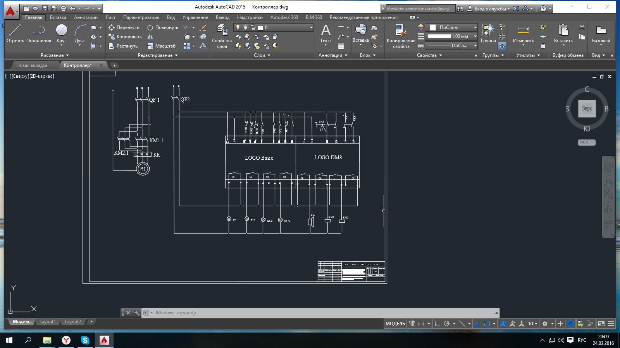Image resolution: width=620 pixels, height=348 pixels.
Task: Add new layout with plus button
Action: (x=91, y=321)
